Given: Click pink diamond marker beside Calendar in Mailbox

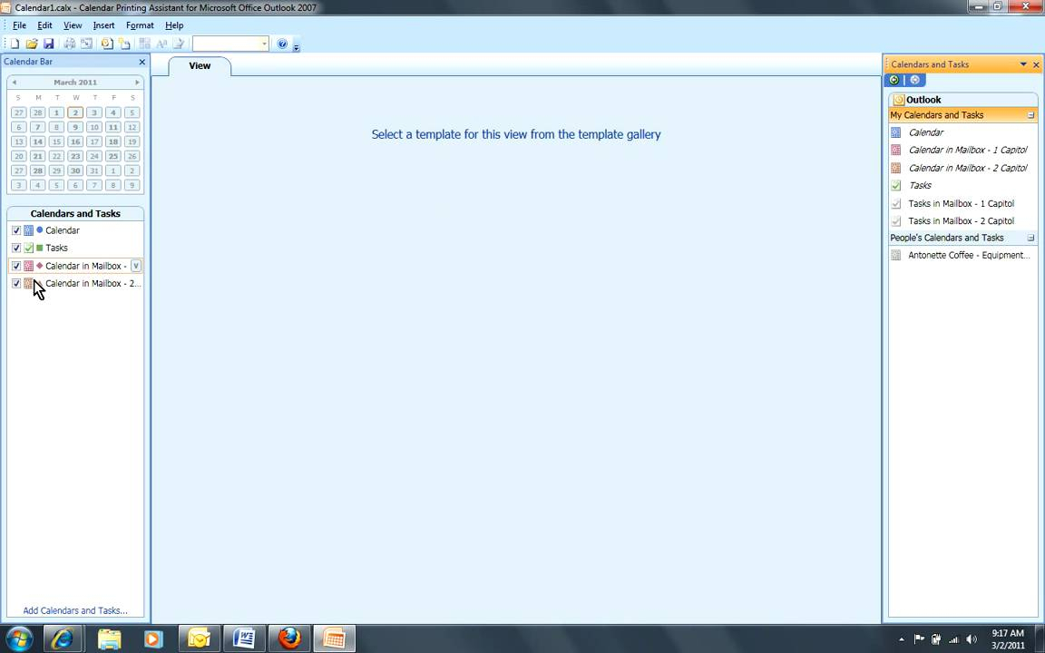Looking at the screenshot, I should click(x=39, y=265).
